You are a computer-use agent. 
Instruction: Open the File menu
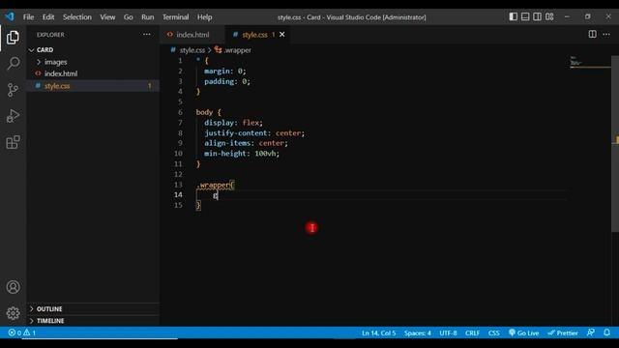[x=28, y=17]
